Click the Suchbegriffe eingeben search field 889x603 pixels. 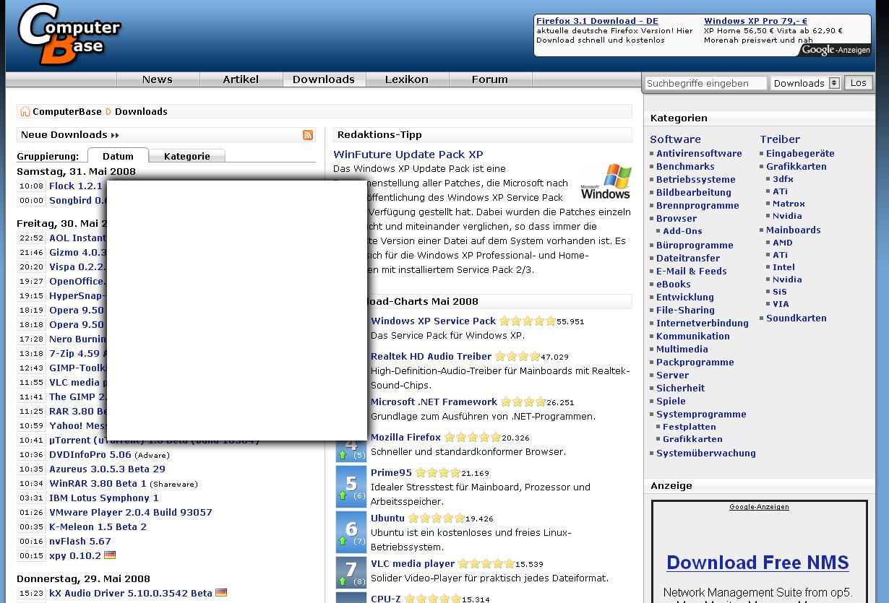(x=705, y=83)
